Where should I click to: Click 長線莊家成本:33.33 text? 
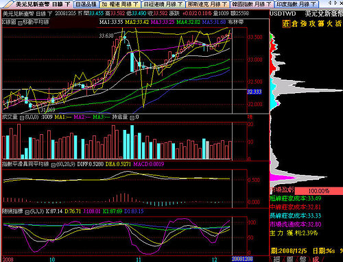coord(296,215)
